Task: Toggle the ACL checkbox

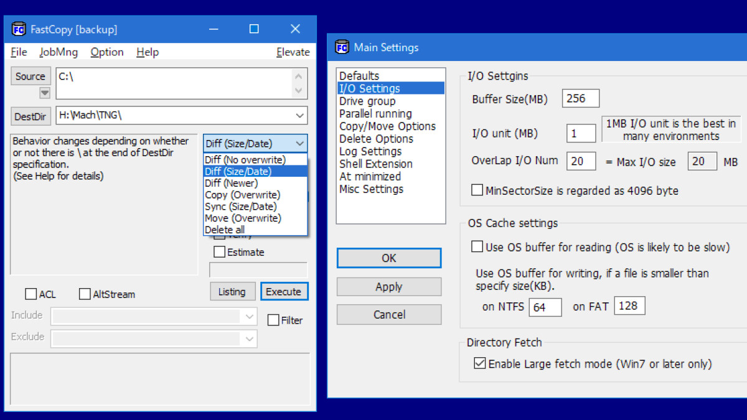Action: pyautogui.click(x=31, y=294)
